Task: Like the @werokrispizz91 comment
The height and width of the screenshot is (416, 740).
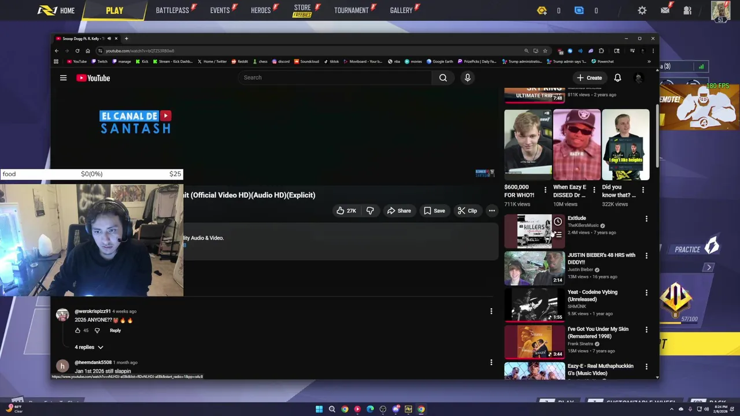Action: pyautogui.click(x=77, y=330)
